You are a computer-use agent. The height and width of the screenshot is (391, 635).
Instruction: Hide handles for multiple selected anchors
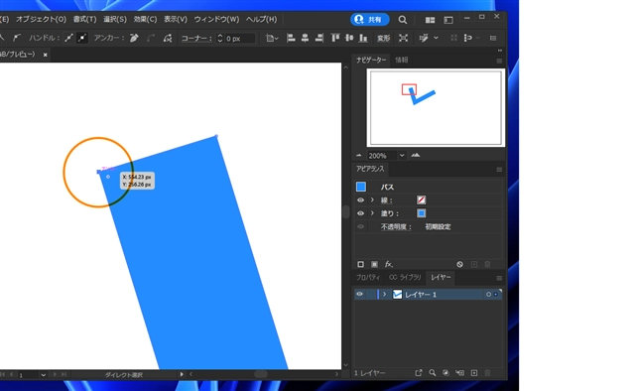(82, 38)
